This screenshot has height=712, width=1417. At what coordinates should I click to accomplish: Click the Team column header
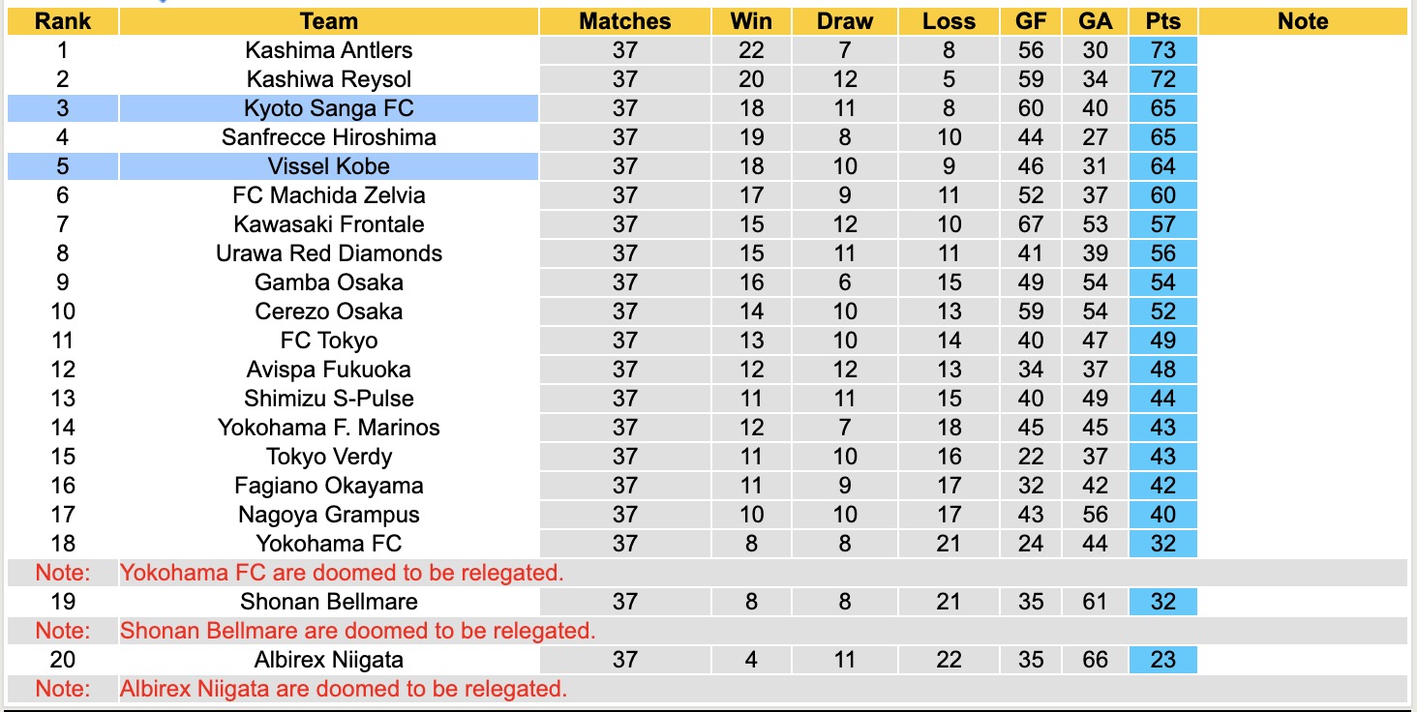pyautogui.click(x=329, y=21)
